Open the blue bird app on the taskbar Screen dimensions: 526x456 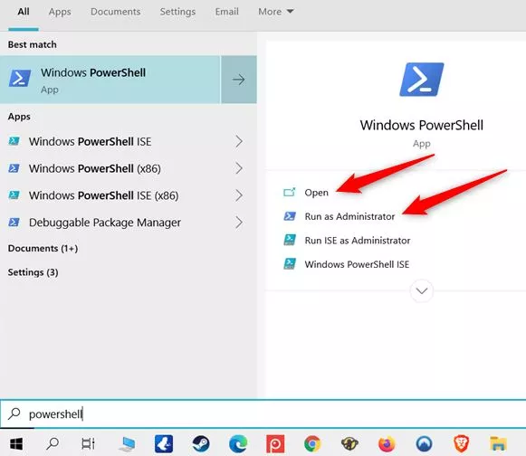[164, 444]
